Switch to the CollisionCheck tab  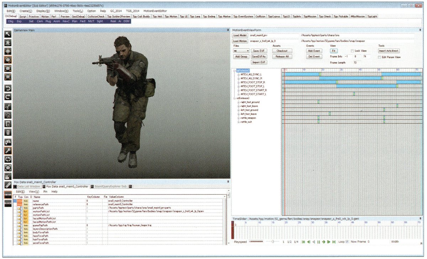coord(96,16)
